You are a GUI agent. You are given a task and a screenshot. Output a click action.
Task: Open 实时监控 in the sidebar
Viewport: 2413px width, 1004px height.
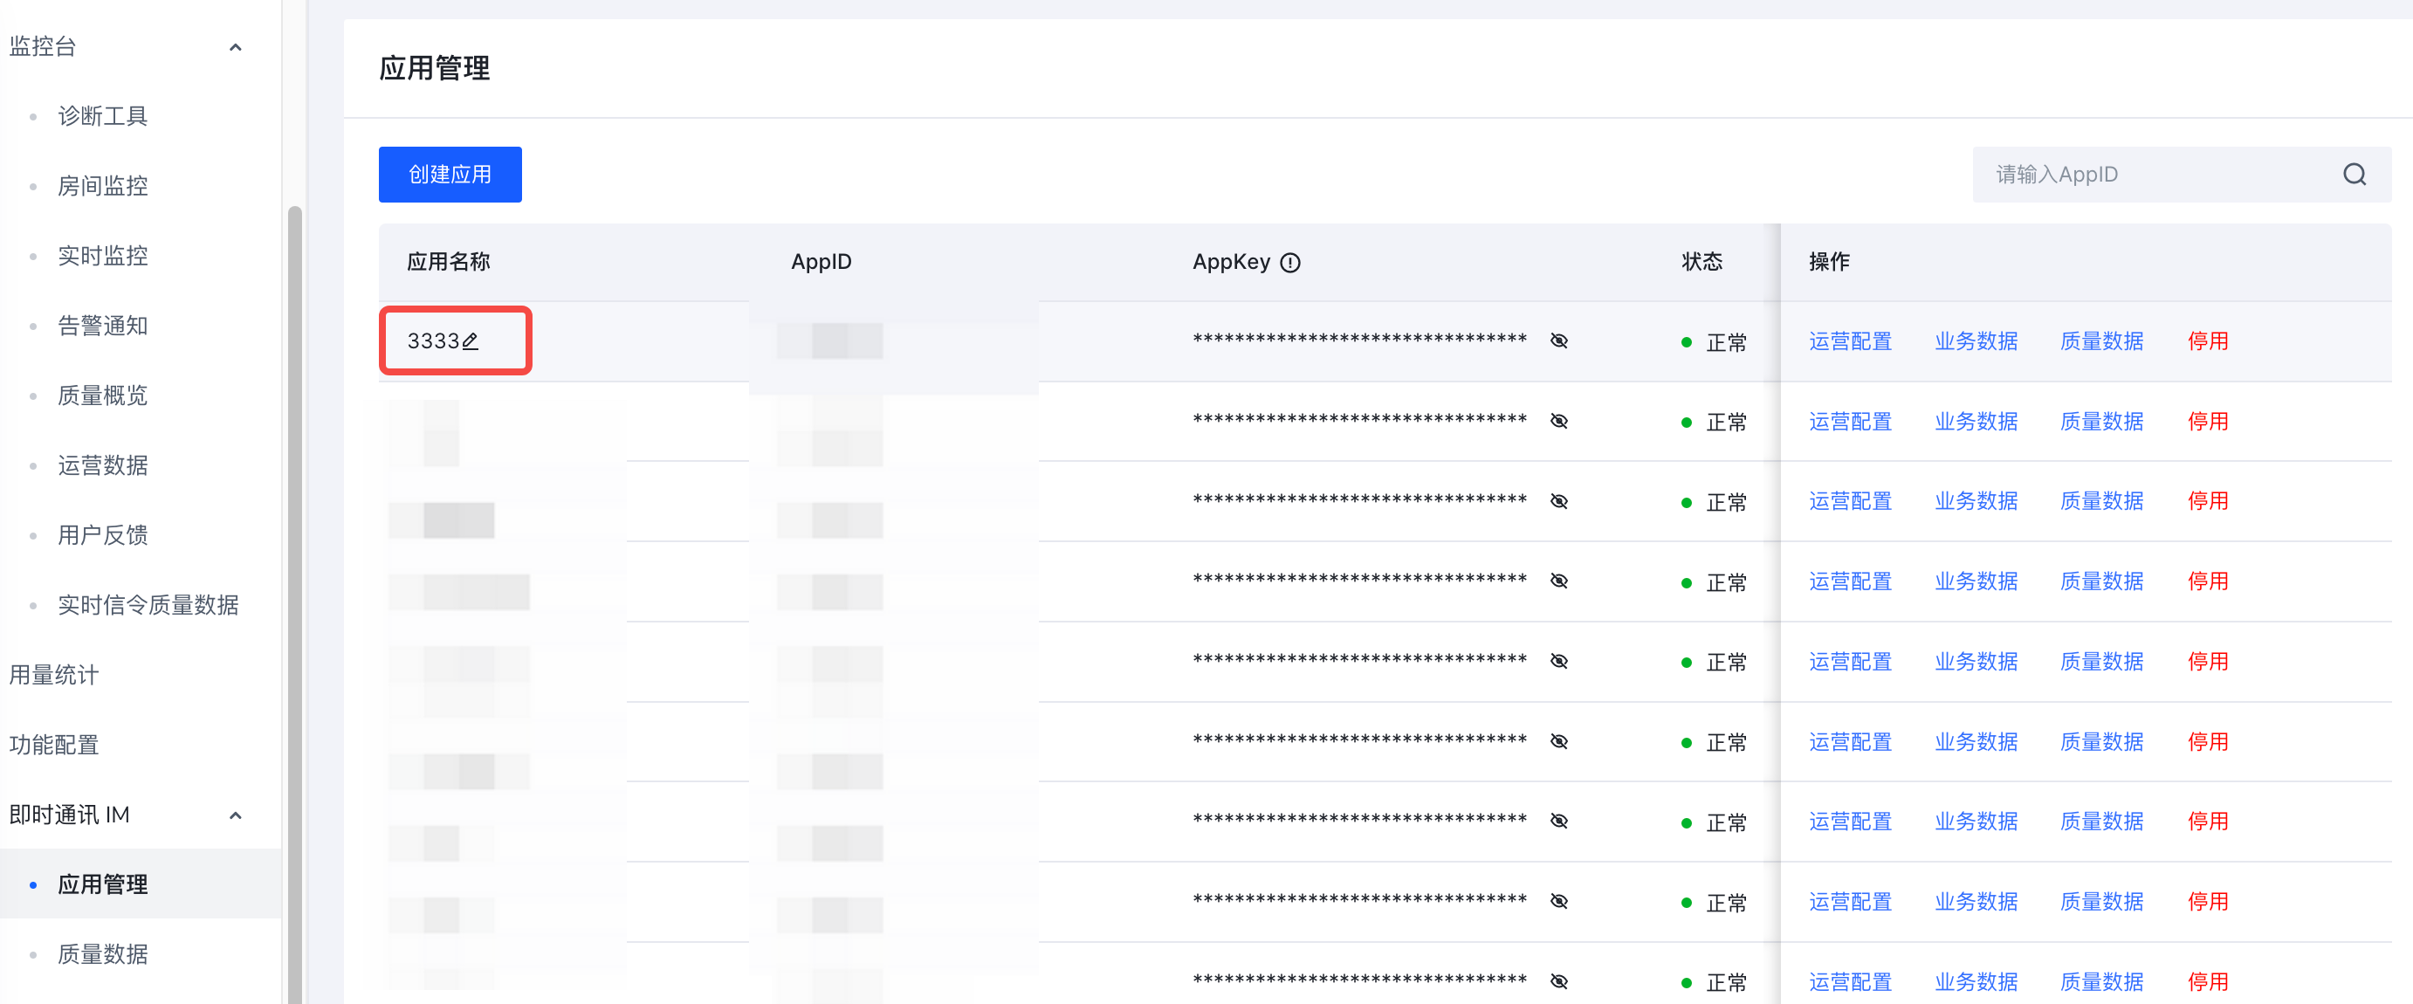click(x=102, y=256)
